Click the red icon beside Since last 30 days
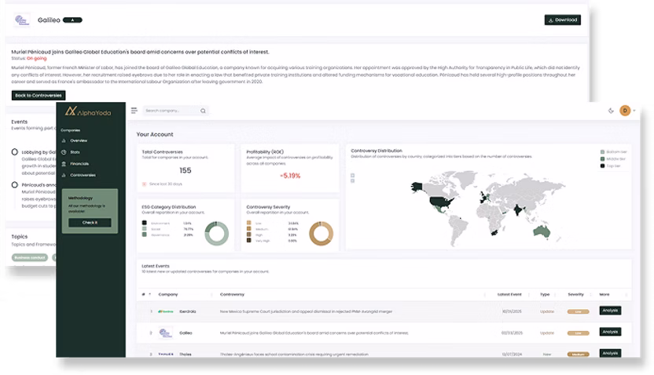This screenshot has height=375, width=654. [x=145, y=184]
